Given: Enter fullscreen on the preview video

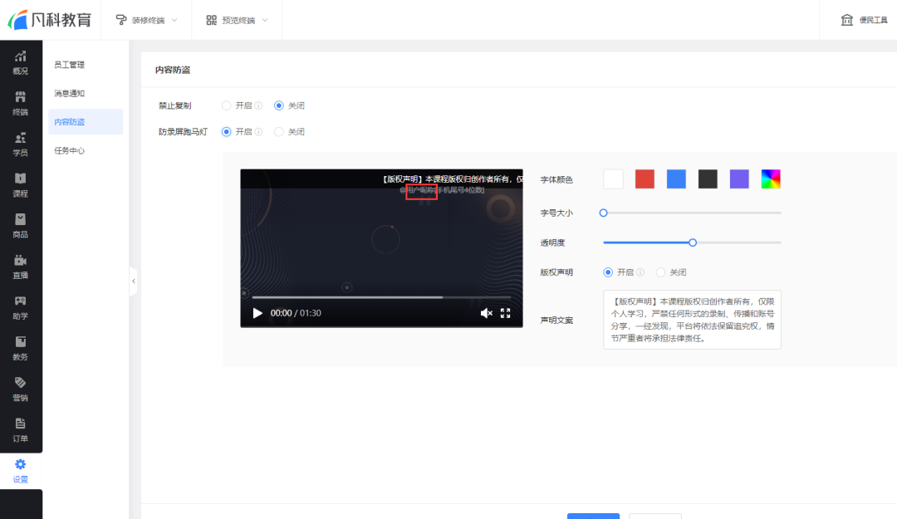Looking at the screenshot, I should (506, 314).
